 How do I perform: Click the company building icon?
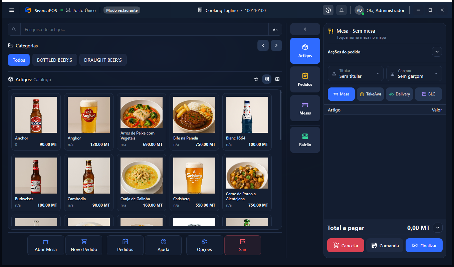tap(200, 10)
